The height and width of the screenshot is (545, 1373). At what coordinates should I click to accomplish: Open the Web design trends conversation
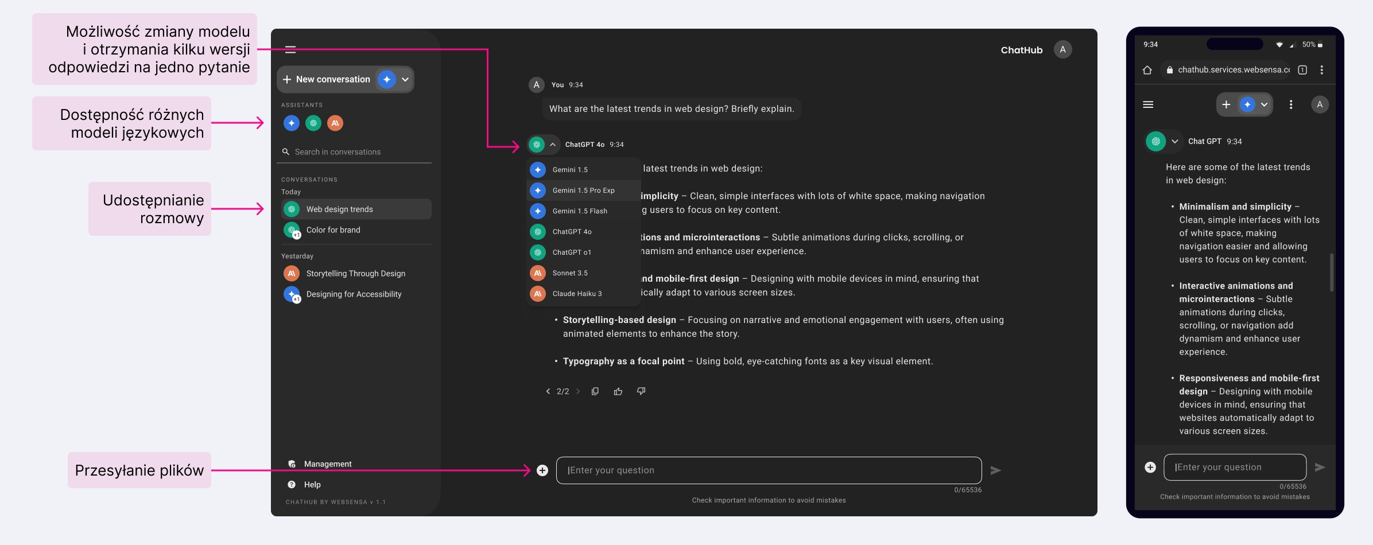(356, 209)
